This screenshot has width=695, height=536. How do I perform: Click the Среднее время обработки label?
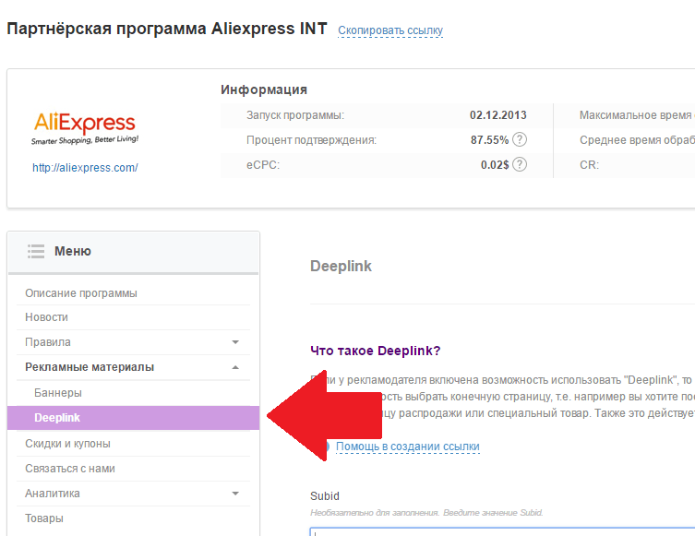pyautogui.click(x=637, y=140)
